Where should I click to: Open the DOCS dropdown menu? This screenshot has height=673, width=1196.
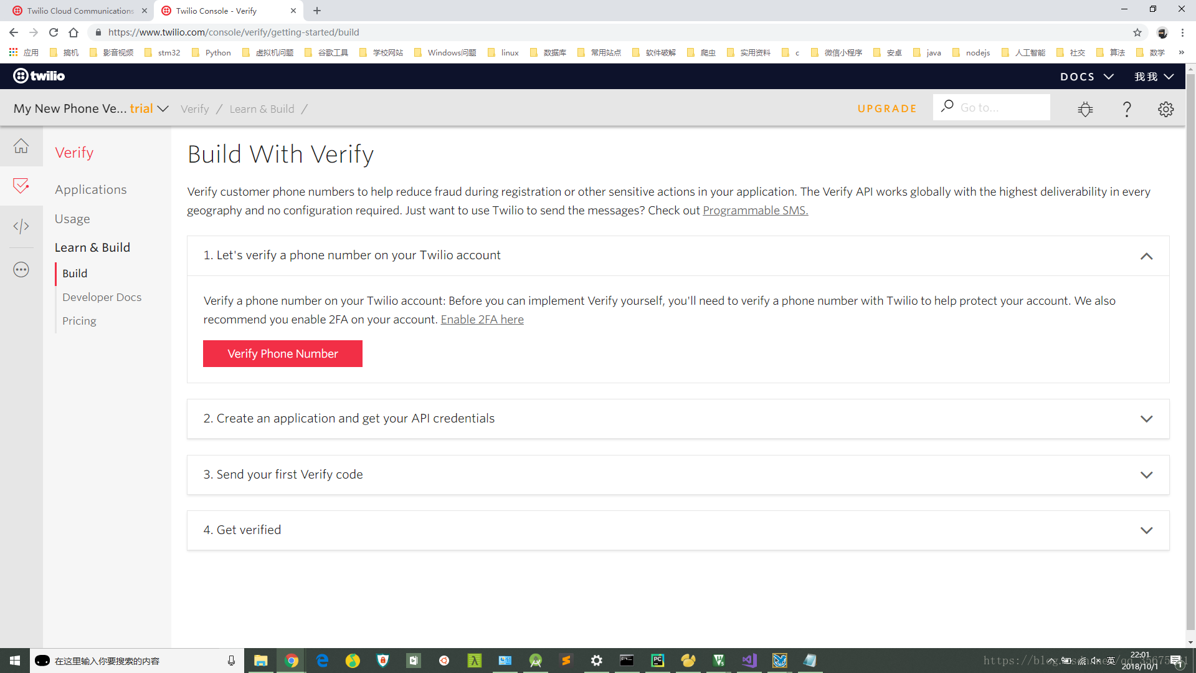click(x=1086, y=77)
